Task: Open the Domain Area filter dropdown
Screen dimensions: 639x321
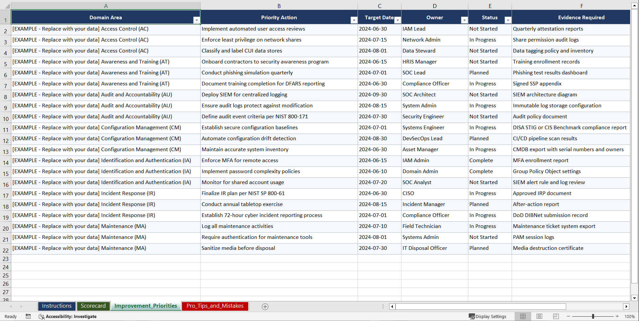Action: pos(196,20)
